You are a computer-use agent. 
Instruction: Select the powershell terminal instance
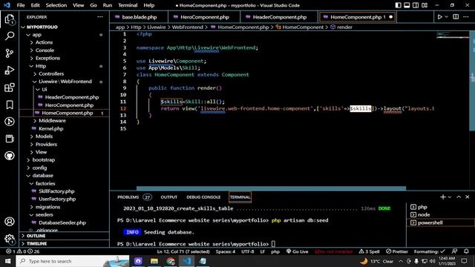click(x=441, y=222)
